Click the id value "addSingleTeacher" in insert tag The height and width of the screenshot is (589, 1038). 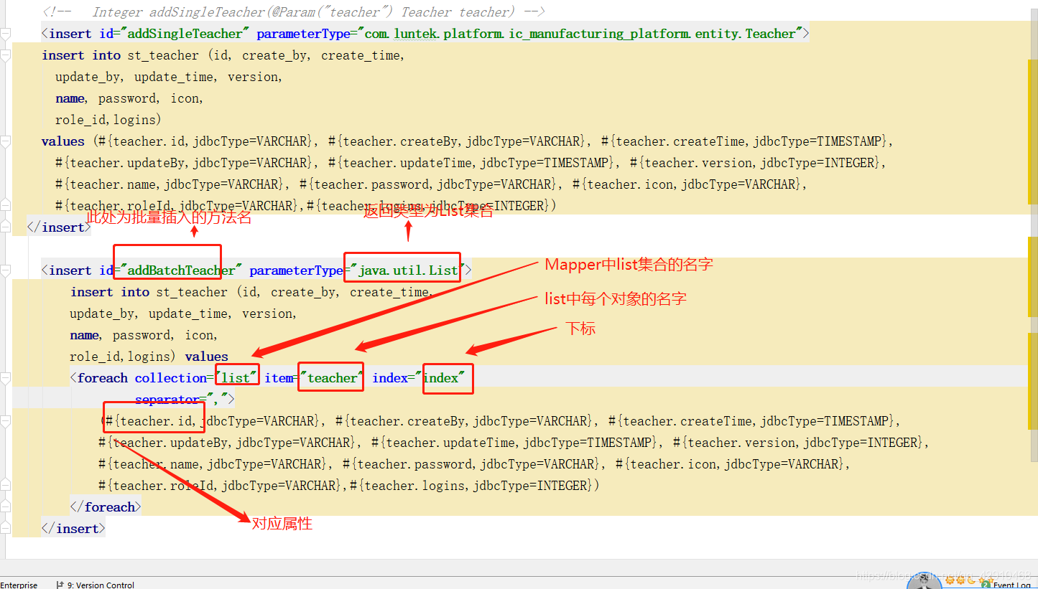coord(185,34)
